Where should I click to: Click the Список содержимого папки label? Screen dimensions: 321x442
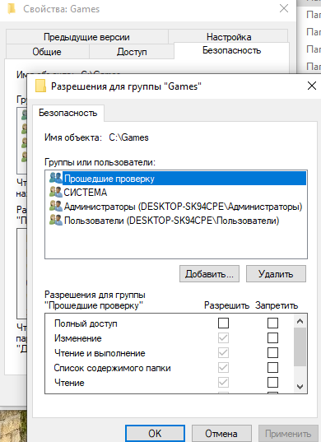pos(112,368)
